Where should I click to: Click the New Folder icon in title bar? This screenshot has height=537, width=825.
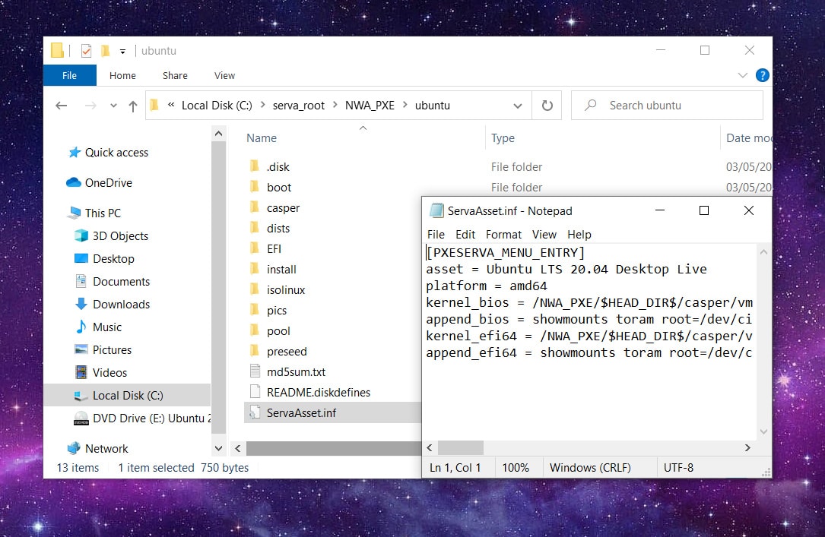coord(105,51)
